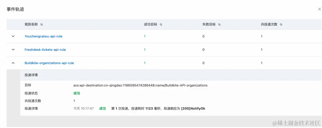Click the 规则名称 column header text

click(31, 24)
